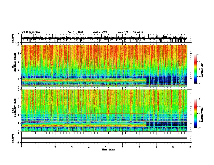The width and height of the screenshot is (214, 165).
Task: Click the ch.1(V) waveform axis label
Action: [x=13, y=38]
